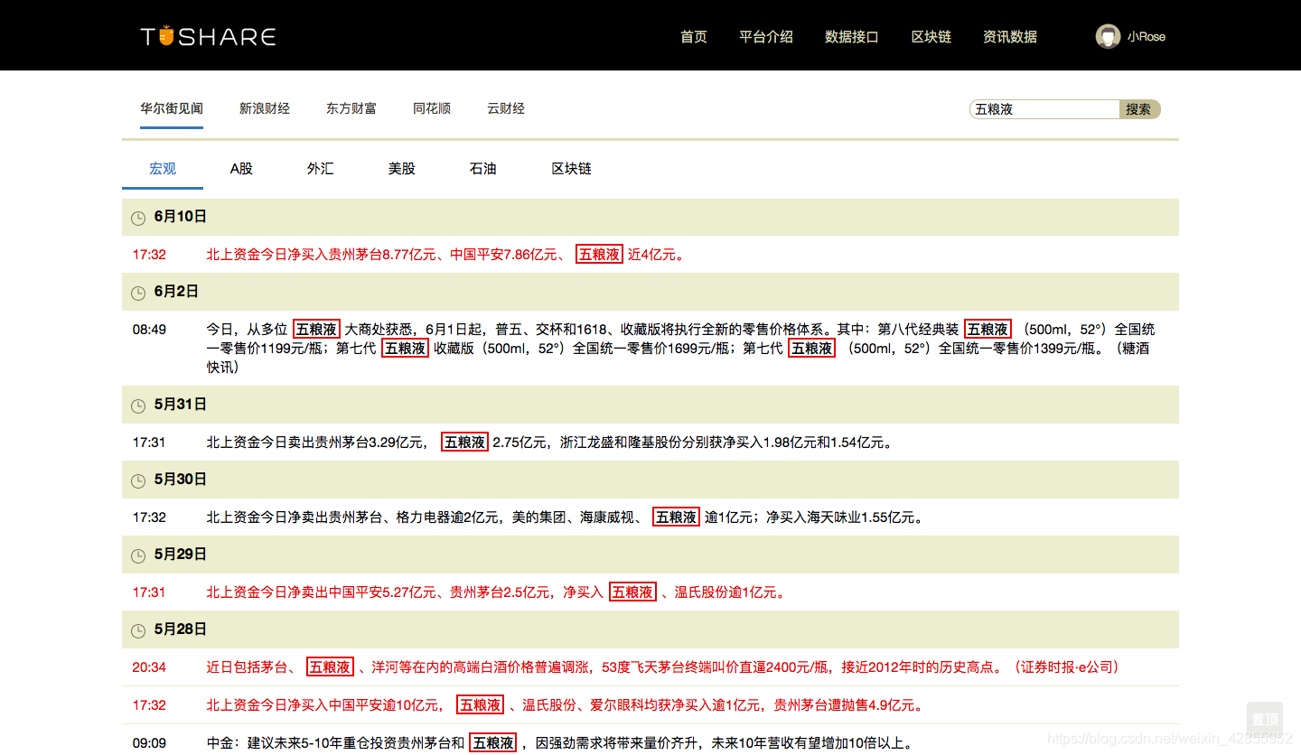The width and height of the screenshot is (1301, 755).
Task: Click the 20:34 news about 高端白酒价格
Action: (x=665, y=667)
